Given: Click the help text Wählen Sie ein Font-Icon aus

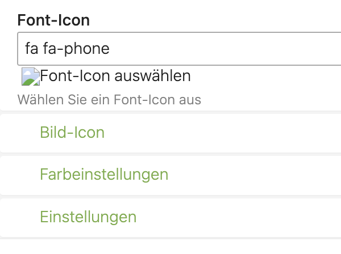Looking at the screenshot, I should click(x=109, y=100).
